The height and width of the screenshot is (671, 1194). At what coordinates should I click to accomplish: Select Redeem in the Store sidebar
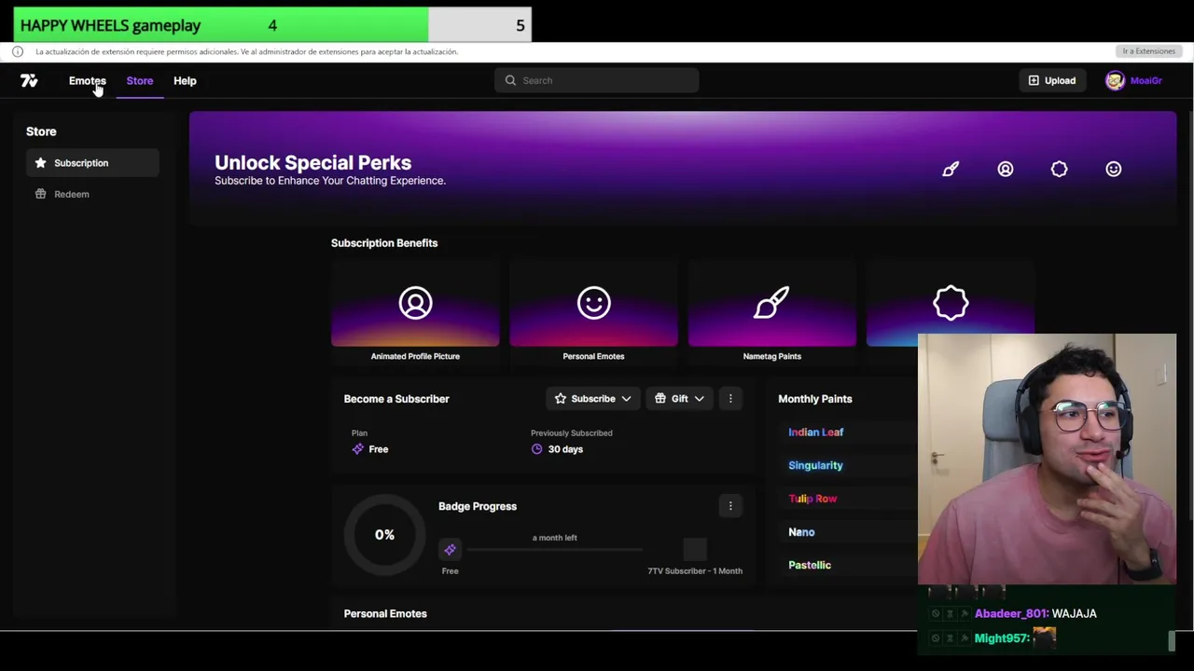92,194
